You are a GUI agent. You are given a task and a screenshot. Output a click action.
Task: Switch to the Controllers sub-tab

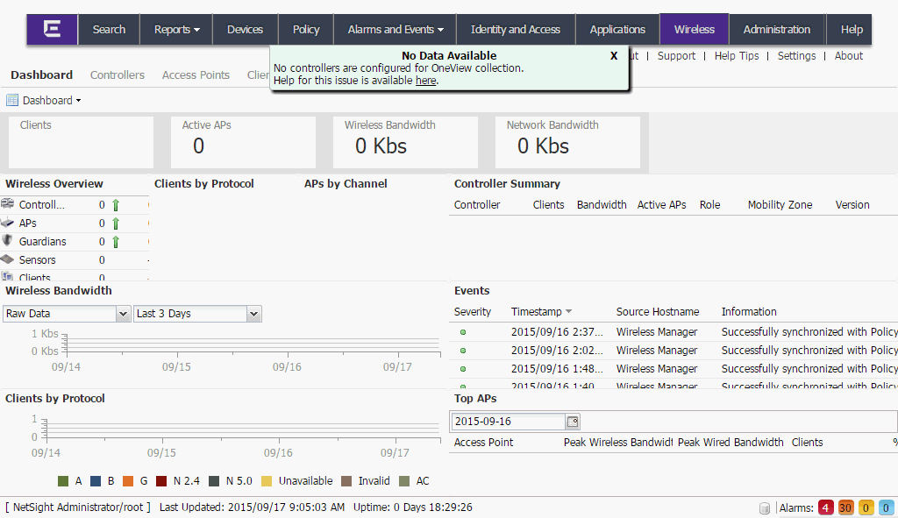(x=118, y=75)
